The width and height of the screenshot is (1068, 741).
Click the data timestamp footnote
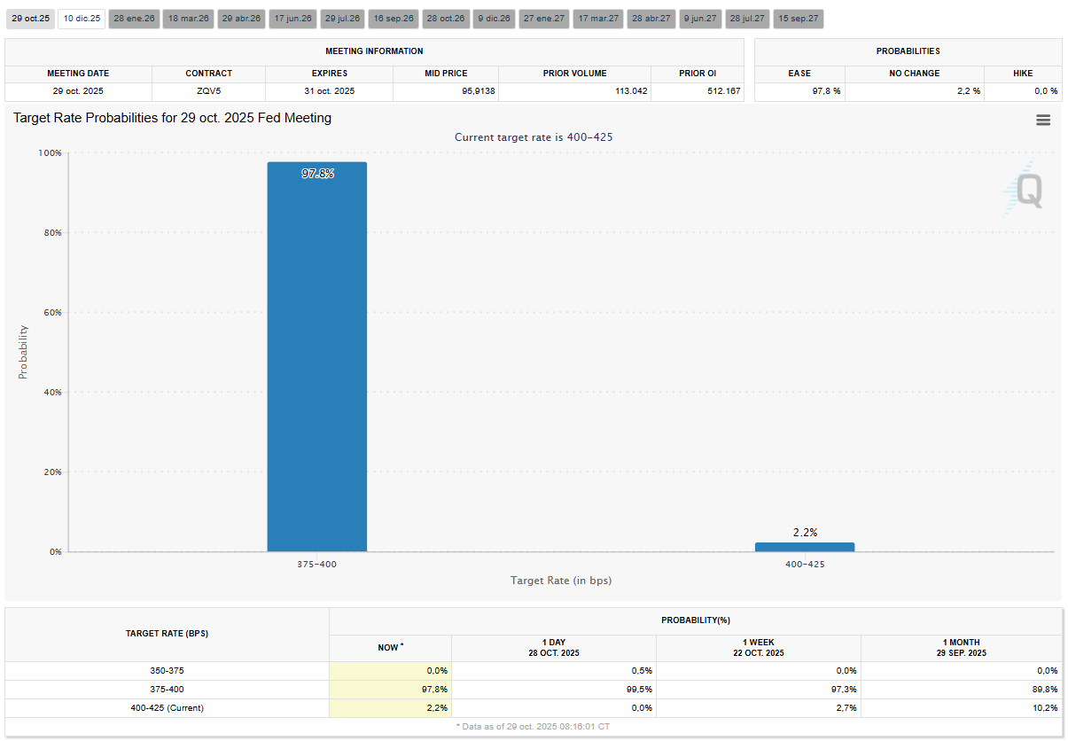pos(534,727)
